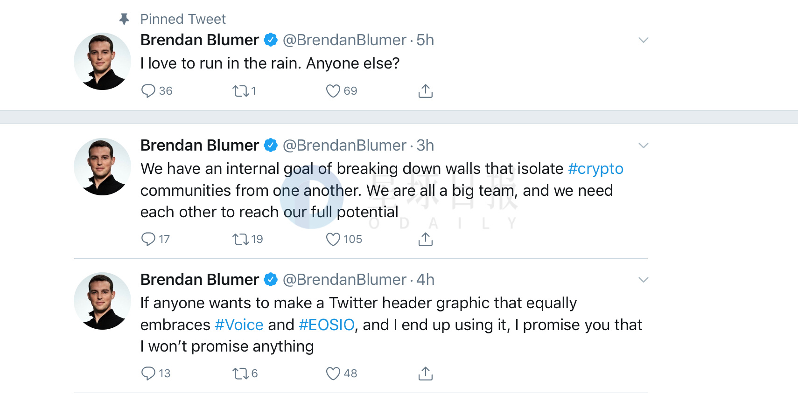Share the pinned 'run in the rain' tweet
The height and width of the screenshot is (394, 798).
click(426, 91)
